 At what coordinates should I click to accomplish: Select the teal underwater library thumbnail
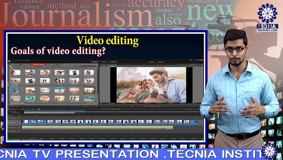(x=16, y=90)
